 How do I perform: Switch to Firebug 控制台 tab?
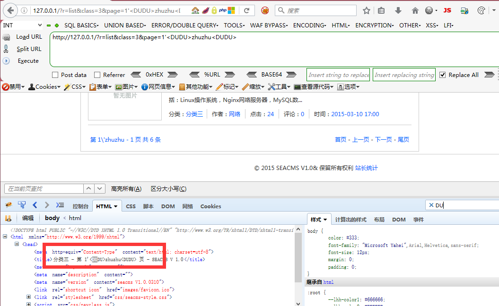point(80,206)
